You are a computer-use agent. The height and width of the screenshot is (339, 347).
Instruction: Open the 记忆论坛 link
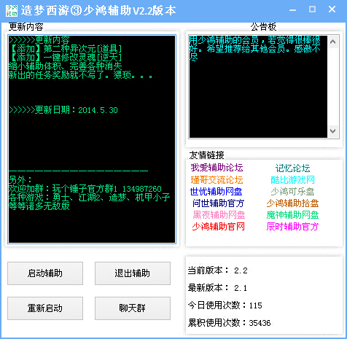pos(292,168)
